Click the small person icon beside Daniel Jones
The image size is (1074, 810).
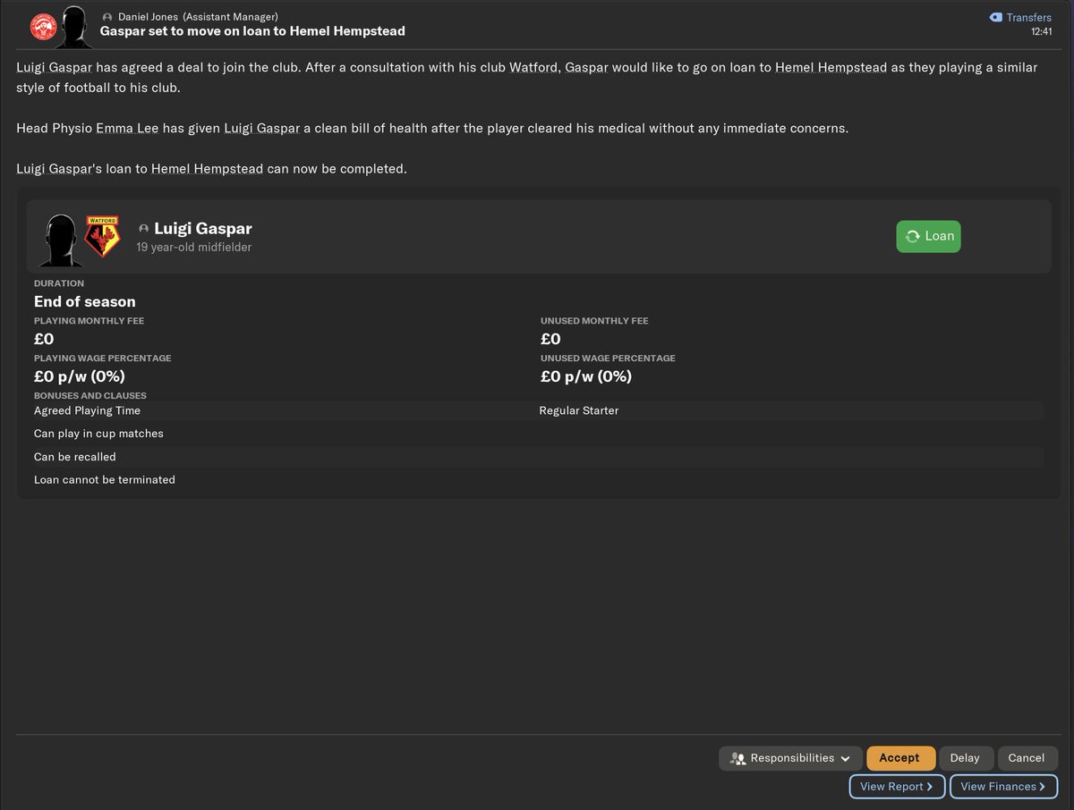pos(108,17)
